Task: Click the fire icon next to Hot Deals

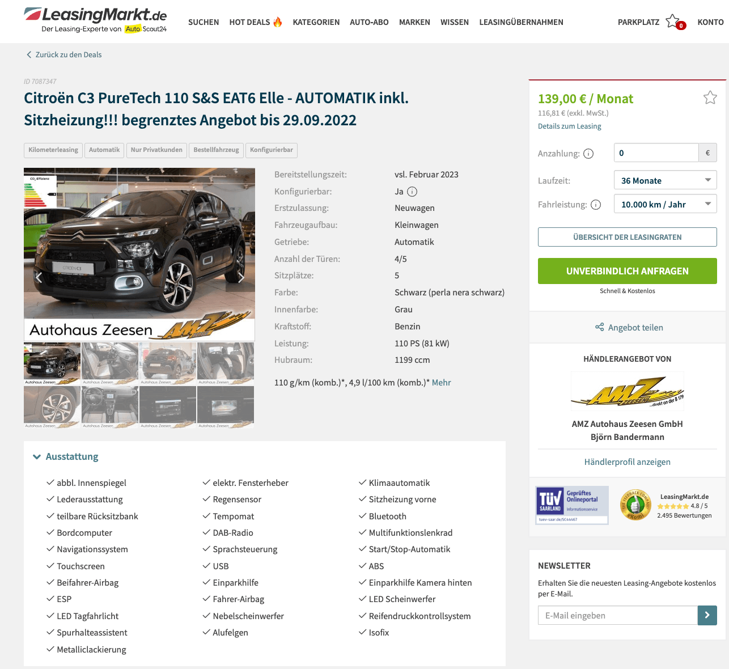Action: click(x=278, y=22)
